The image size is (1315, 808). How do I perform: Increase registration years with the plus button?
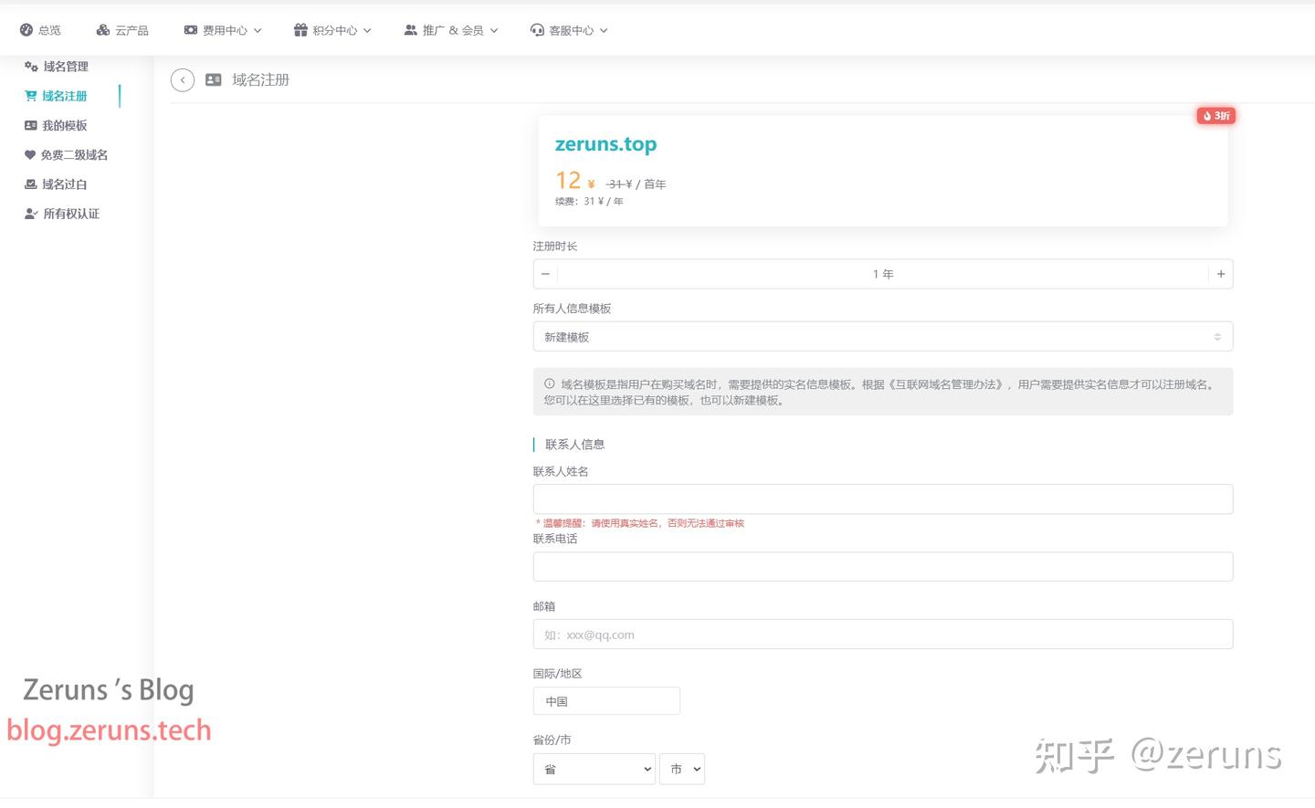coord(1221,274)
